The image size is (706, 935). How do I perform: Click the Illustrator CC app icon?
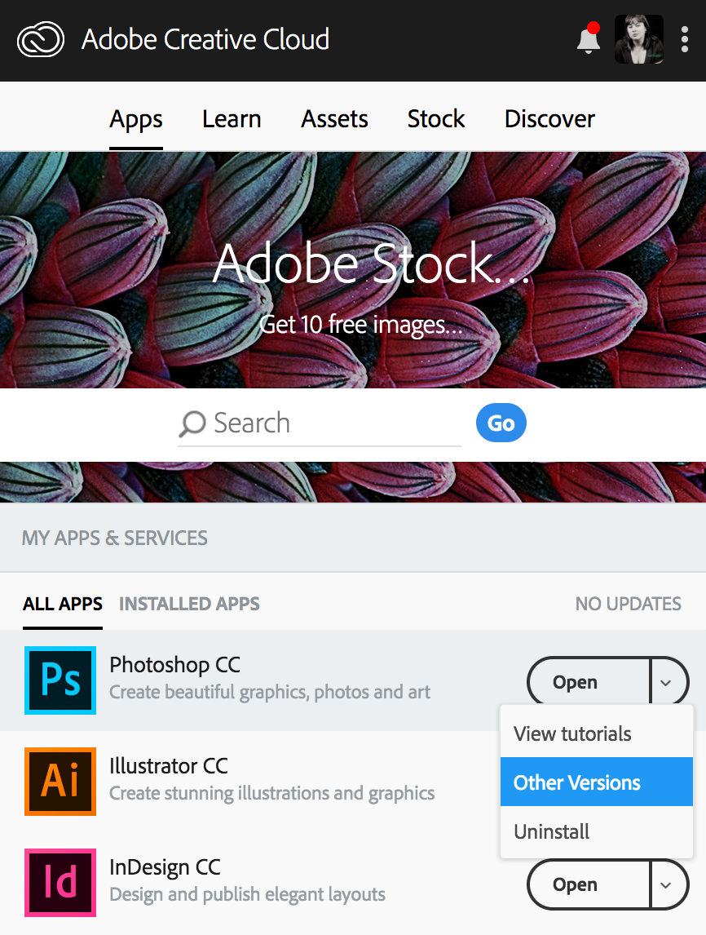(x=60, y=782)
